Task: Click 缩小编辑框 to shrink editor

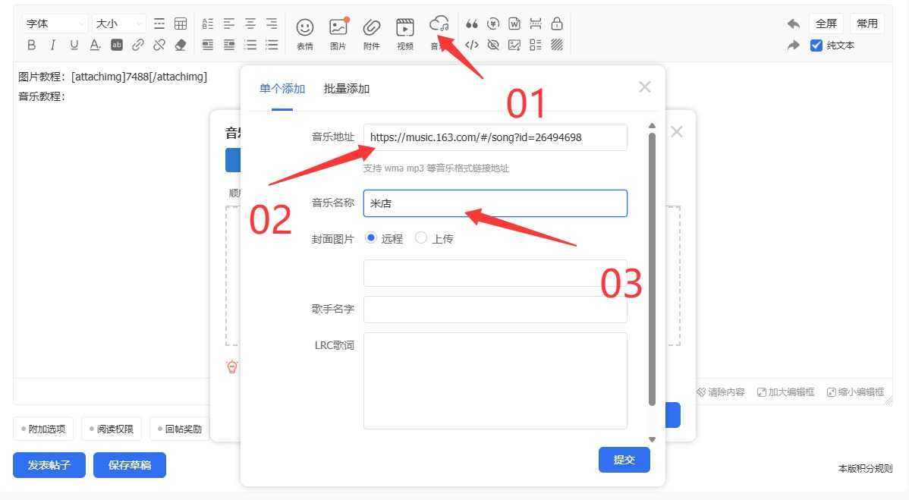Action: (x=855, y=392)
